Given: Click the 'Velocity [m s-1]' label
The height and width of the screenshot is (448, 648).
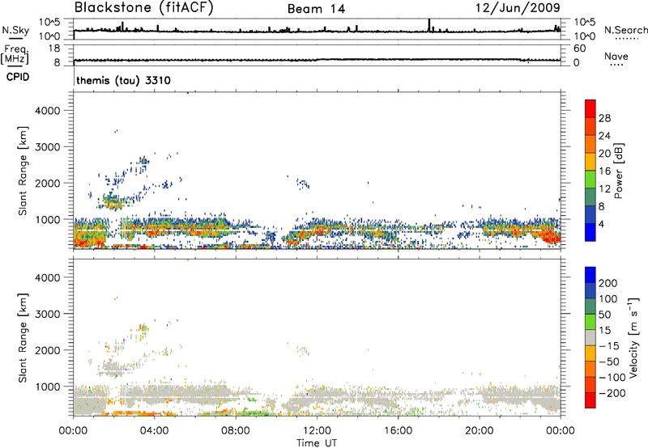Looking at the screenshot, I should [x=633, y=337].
